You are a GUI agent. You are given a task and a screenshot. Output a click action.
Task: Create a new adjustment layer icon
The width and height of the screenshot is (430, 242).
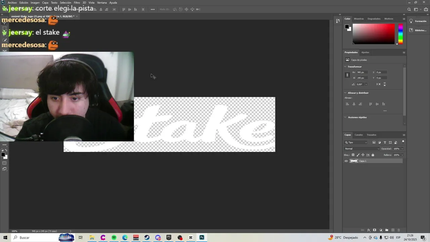381,230
